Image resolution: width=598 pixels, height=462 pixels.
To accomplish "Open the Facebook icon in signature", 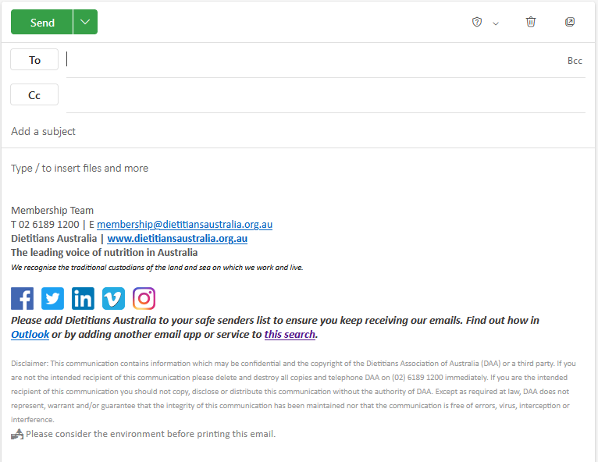I will click(x=23, y=298).
